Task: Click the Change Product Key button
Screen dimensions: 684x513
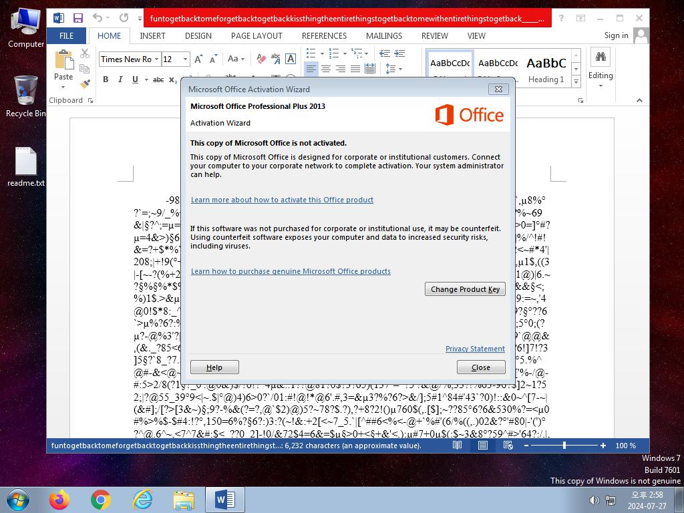Action: coord(465,289)
